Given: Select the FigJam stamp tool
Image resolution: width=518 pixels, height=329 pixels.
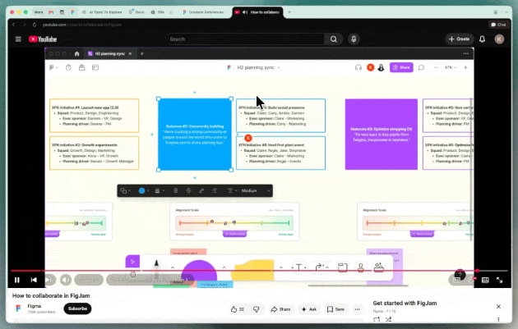Looking at the screenshot, I should [360, 267].
